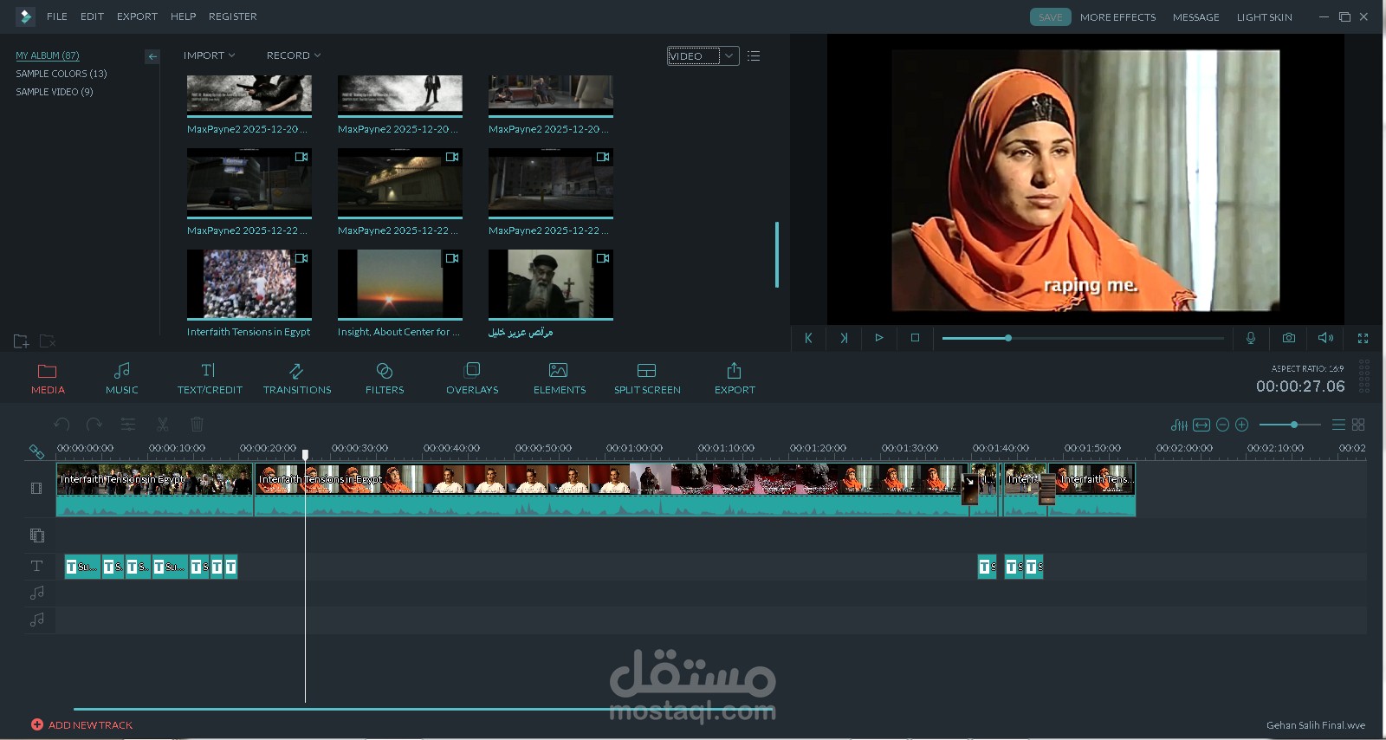Open the audio mixer icon
Viewport: 1386px width, 740px height.
pyautogui.click(x=1179, y=425)
